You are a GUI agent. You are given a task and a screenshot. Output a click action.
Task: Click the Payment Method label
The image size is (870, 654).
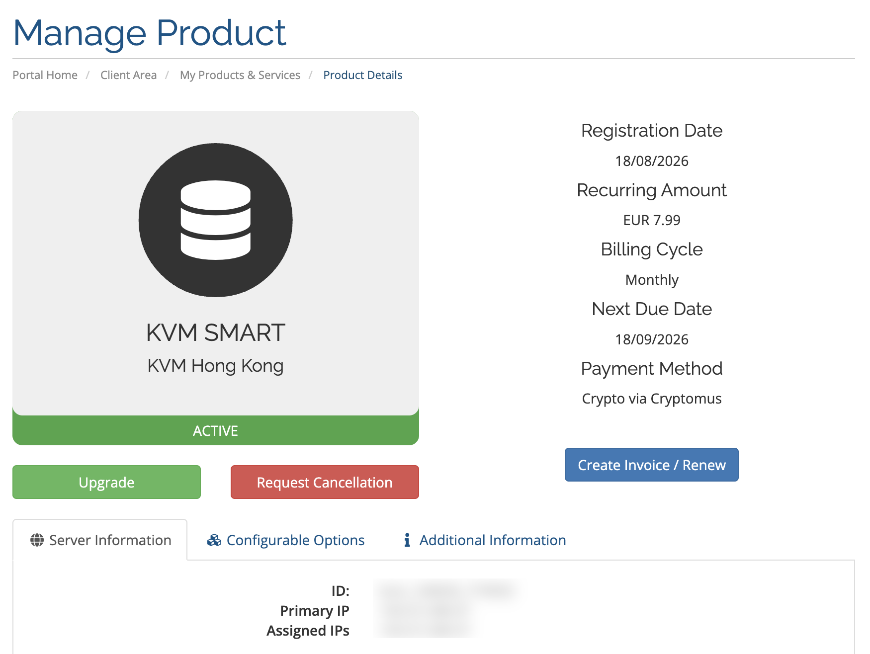pos(652,369)
